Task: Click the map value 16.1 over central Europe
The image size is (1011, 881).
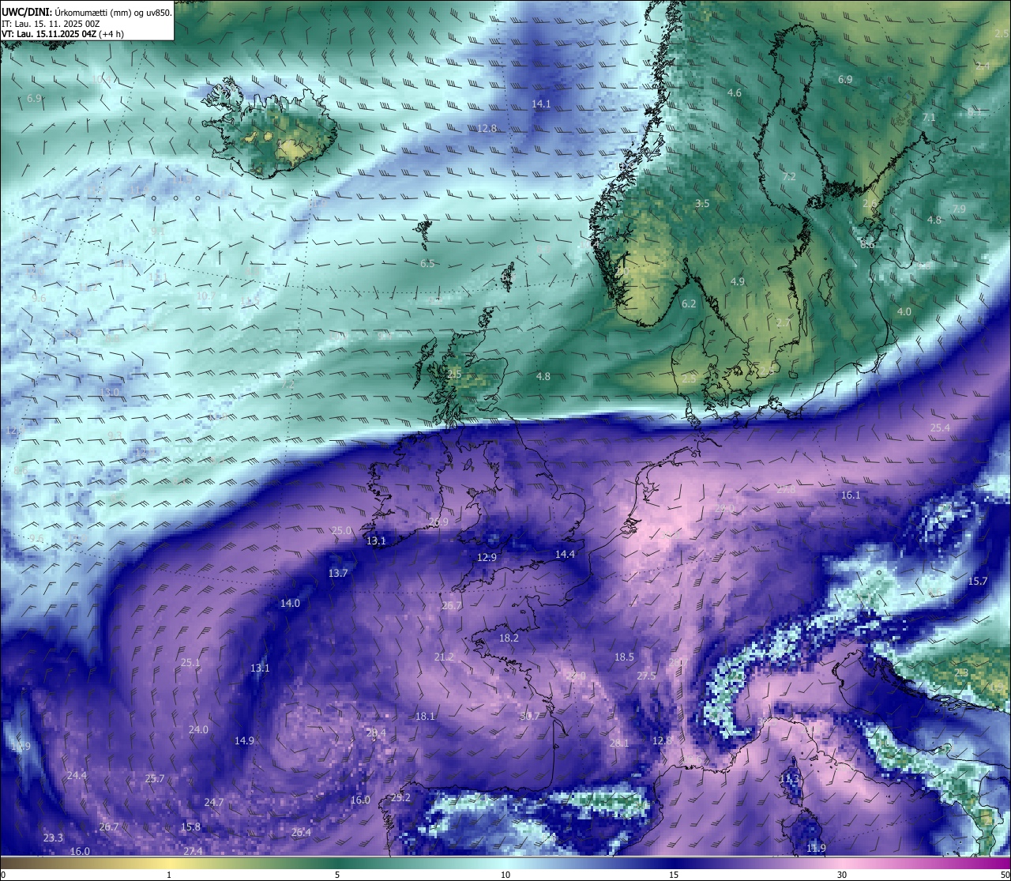Action: pos(851,495)
